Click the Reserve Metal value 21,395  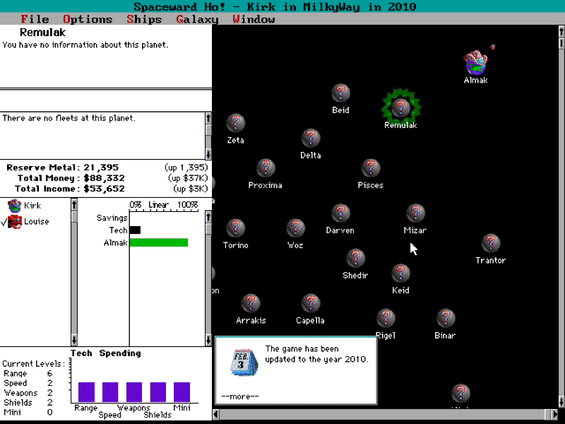pos(101,167)
